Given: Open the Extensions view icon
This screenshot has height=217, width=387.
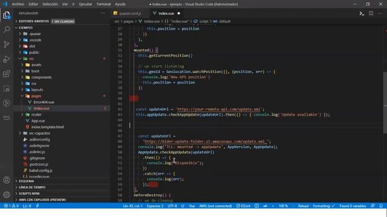Looking at the screenshot, I should 7,74.
